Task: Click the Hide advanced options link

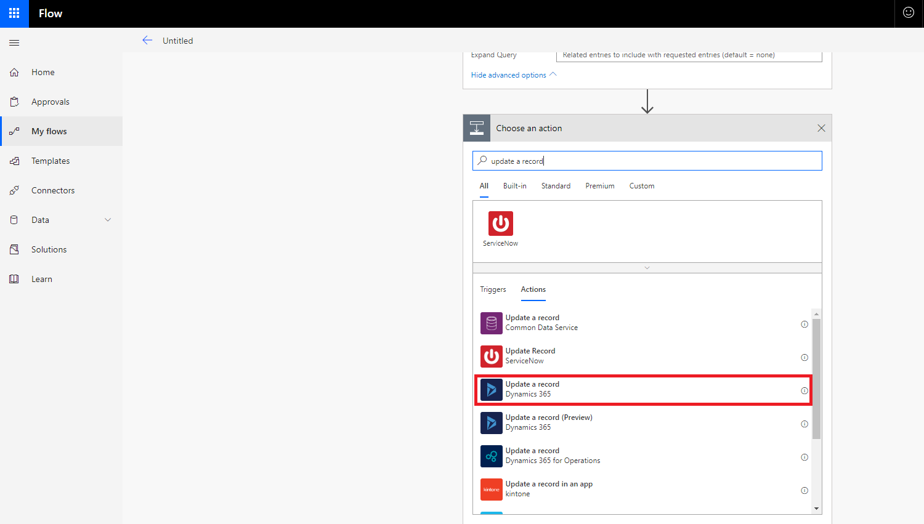Action: [509, 75]
